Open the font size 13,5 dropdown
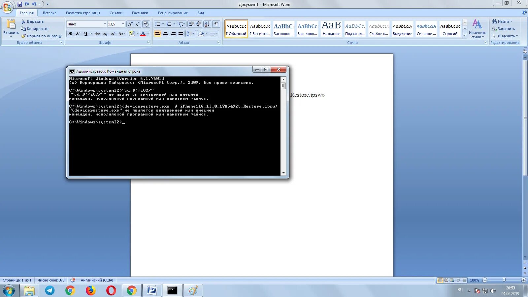528x297 pixels. click(123, 24)
